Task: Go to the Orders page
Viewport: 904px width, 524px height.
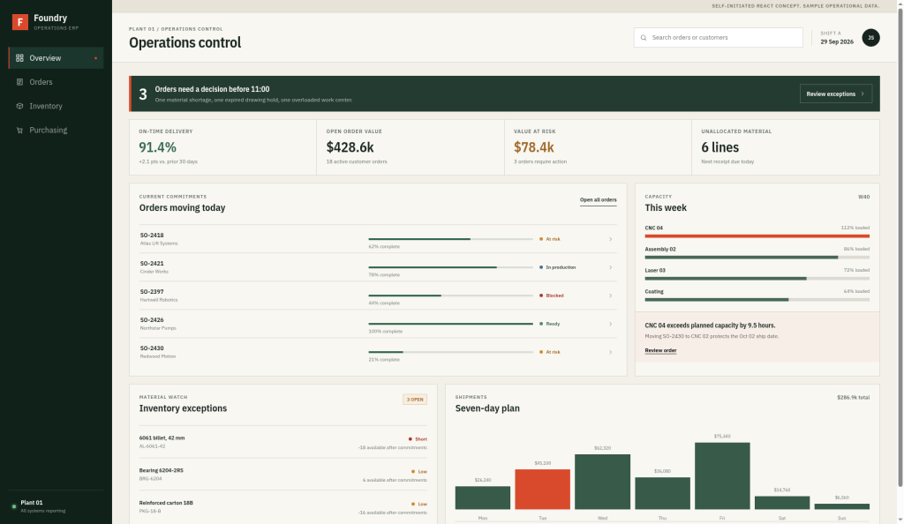Action: pyautogui.click(x=56, y=82)
